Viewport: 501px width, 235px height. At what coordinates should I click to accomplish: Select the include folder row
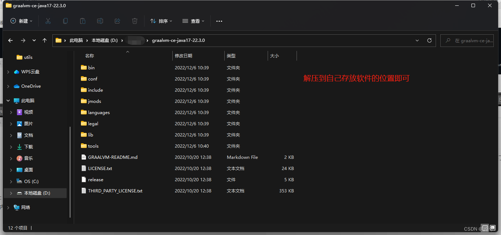coord(188,90)
